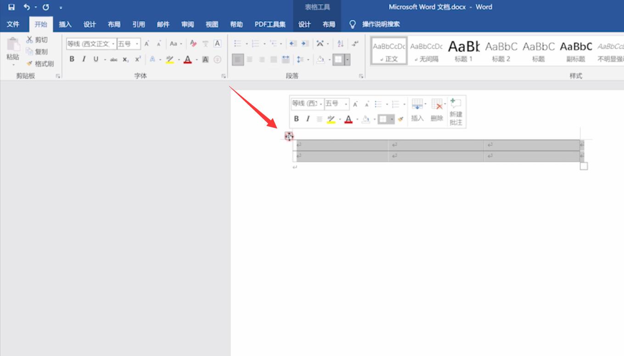The height and width of the screenshot is (356, 624).
Task: Click the Increase Indent icon
Action: (305, 44)
